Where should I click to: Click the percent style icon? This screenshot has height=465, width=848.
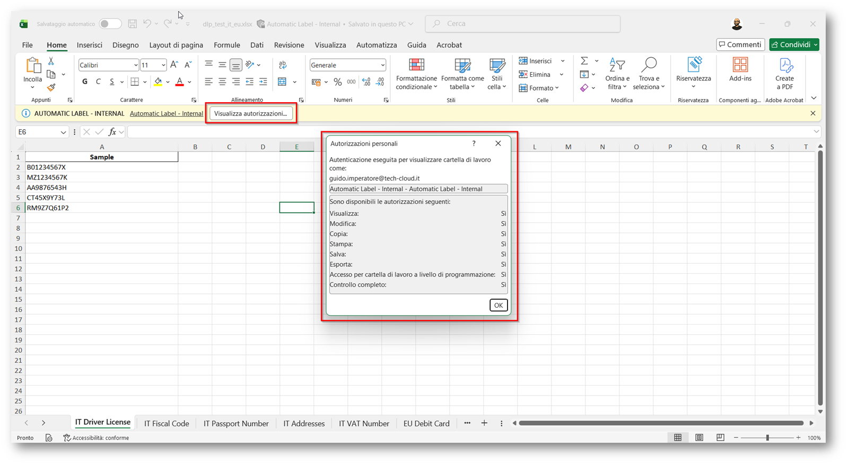click(x=338, y=82)
